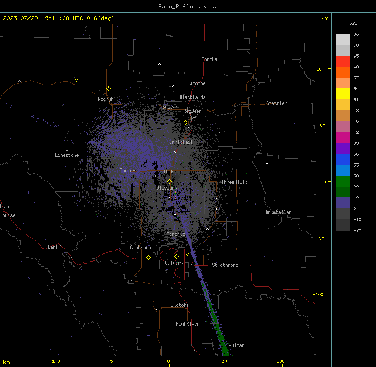The image size is (376, 367).
Task: Select the yellow V marker northwest of RockyMH
Action: tap(76, 80)
